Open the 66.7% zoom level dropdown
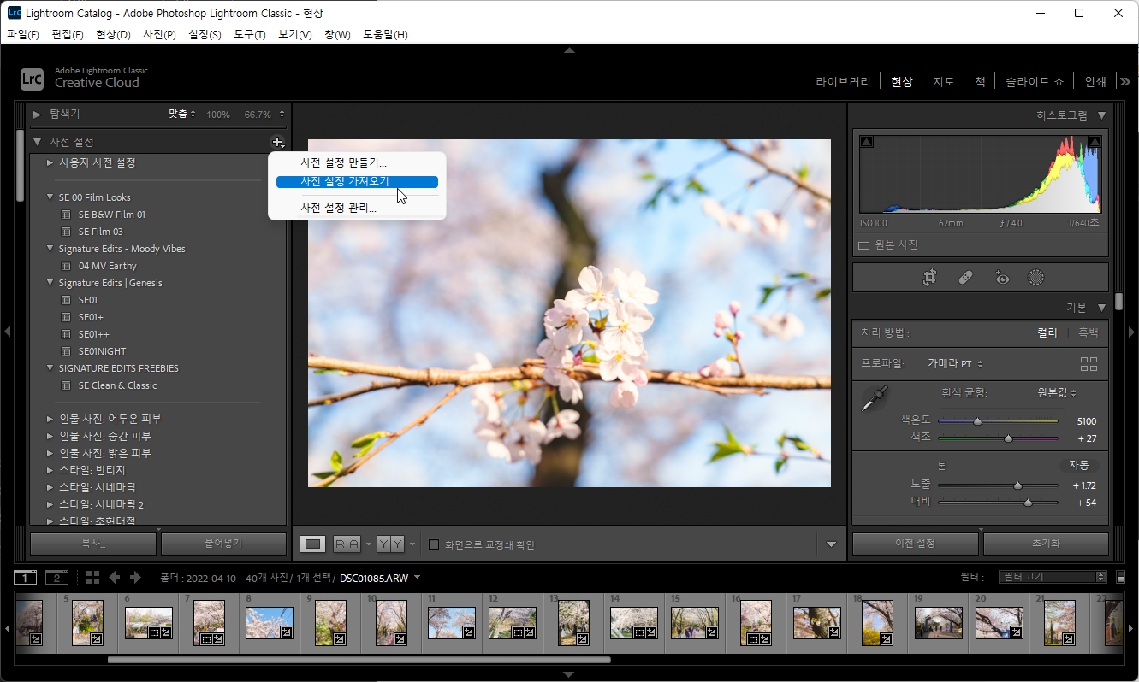This screenshot has width=1139, height=682. 264,114
